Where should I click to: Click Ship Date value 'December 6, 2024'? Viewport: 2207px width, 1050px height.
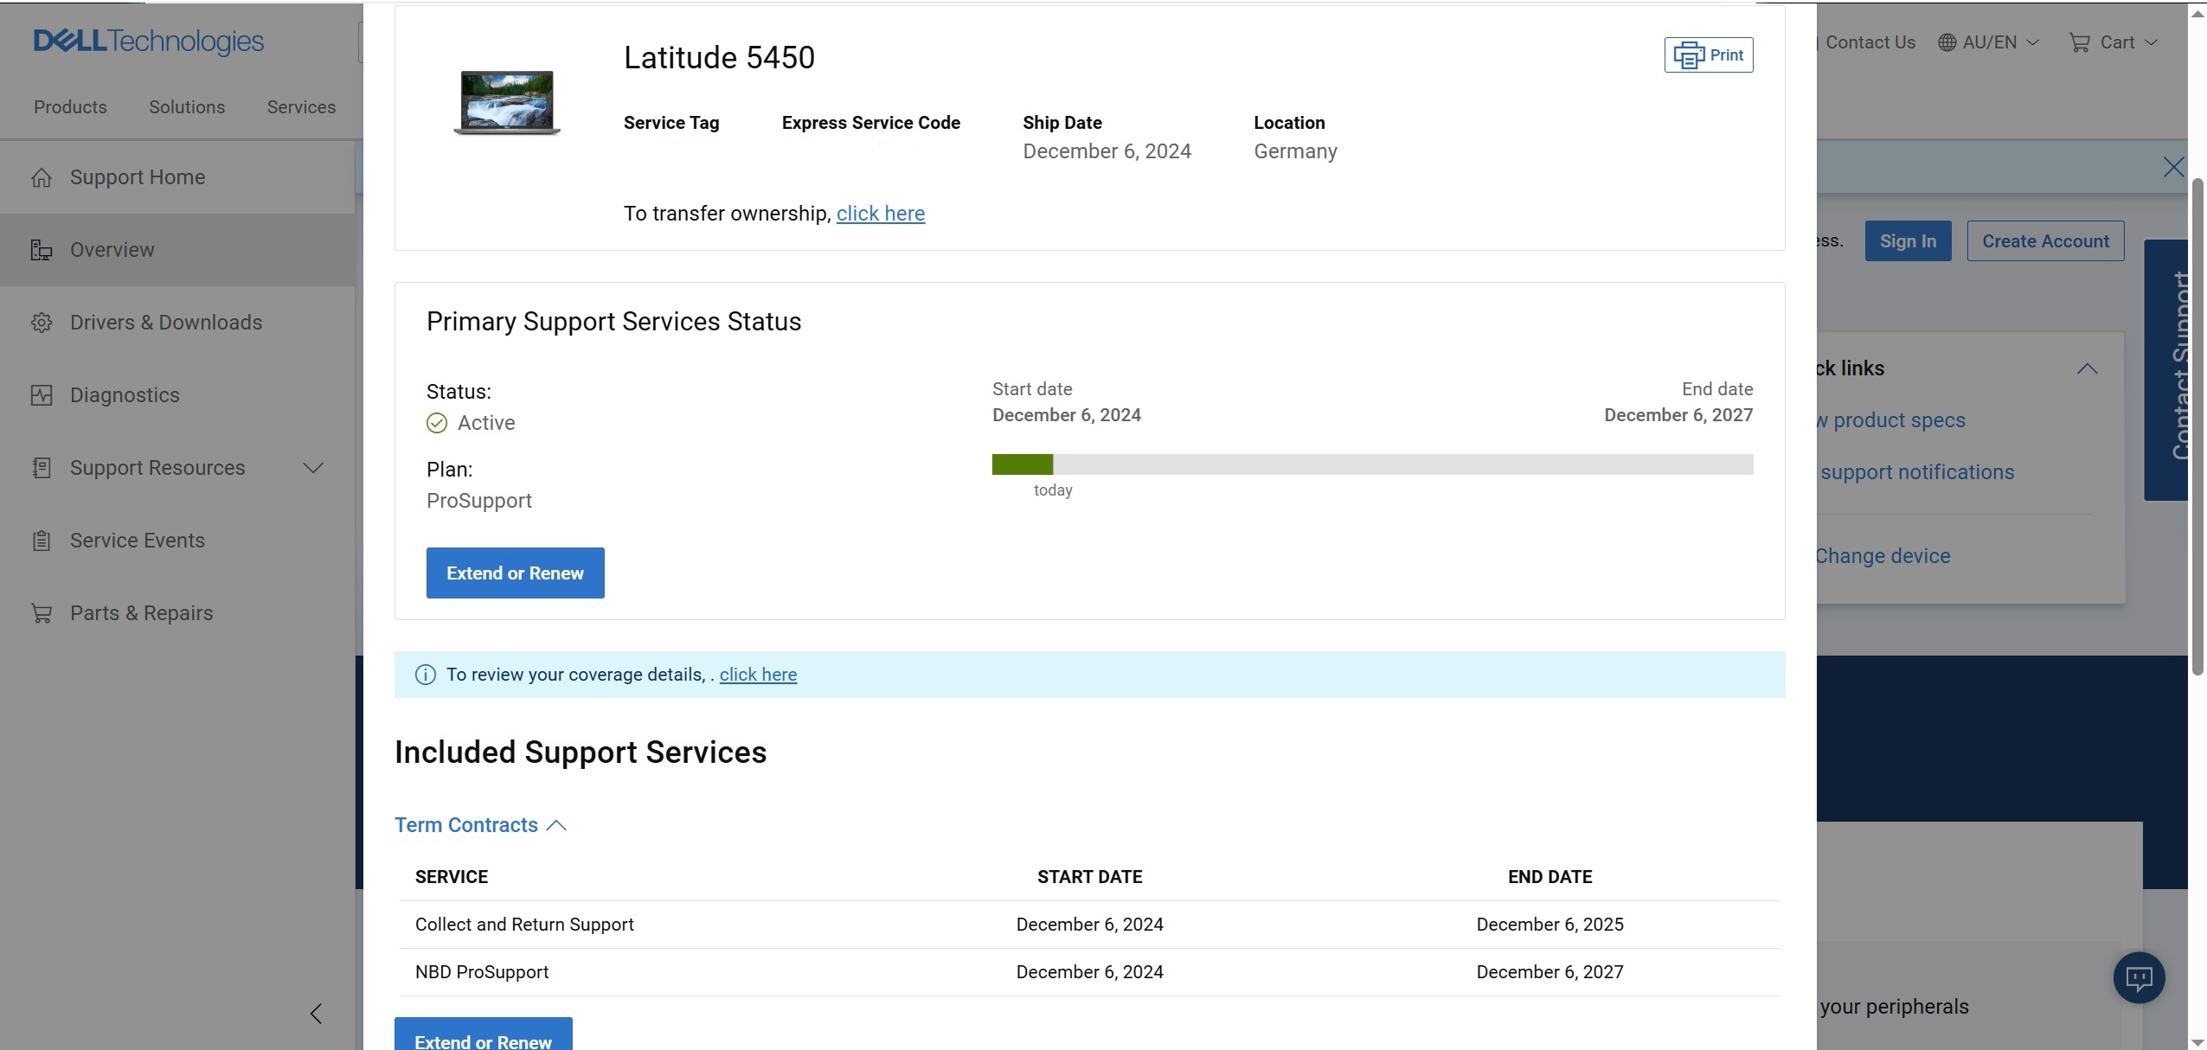click(x=1107, y=151)
